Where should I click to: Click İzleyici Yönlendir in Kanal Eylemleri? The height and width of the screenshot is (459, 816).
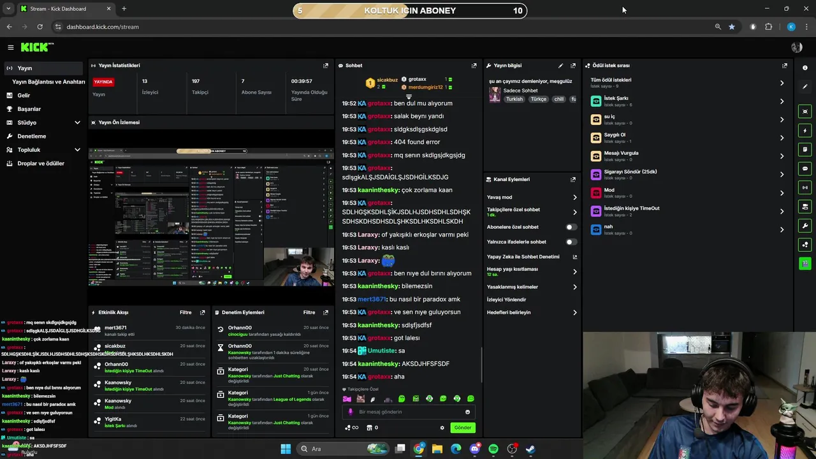click(507, 300)
